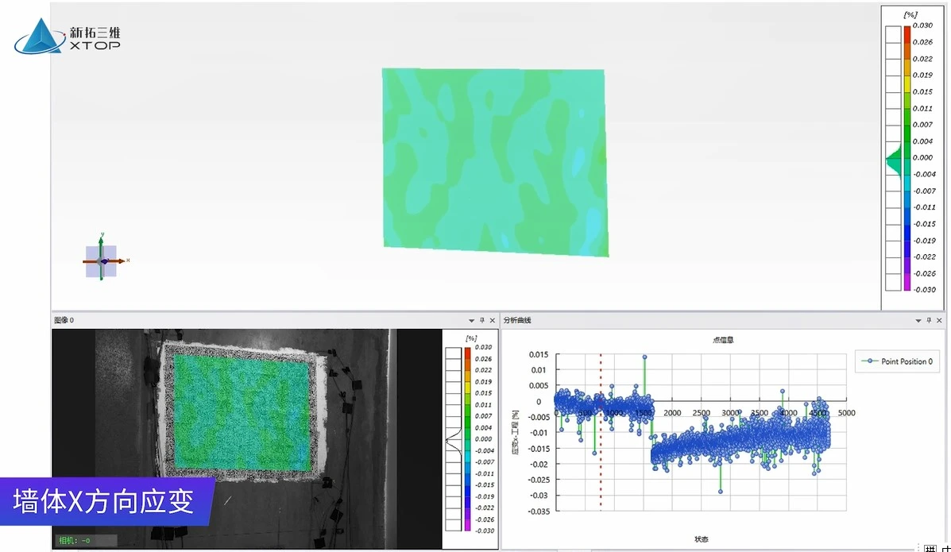Click the strain map surface in 3D view
This screenshot has height=552, width=951.
[493, 159]
